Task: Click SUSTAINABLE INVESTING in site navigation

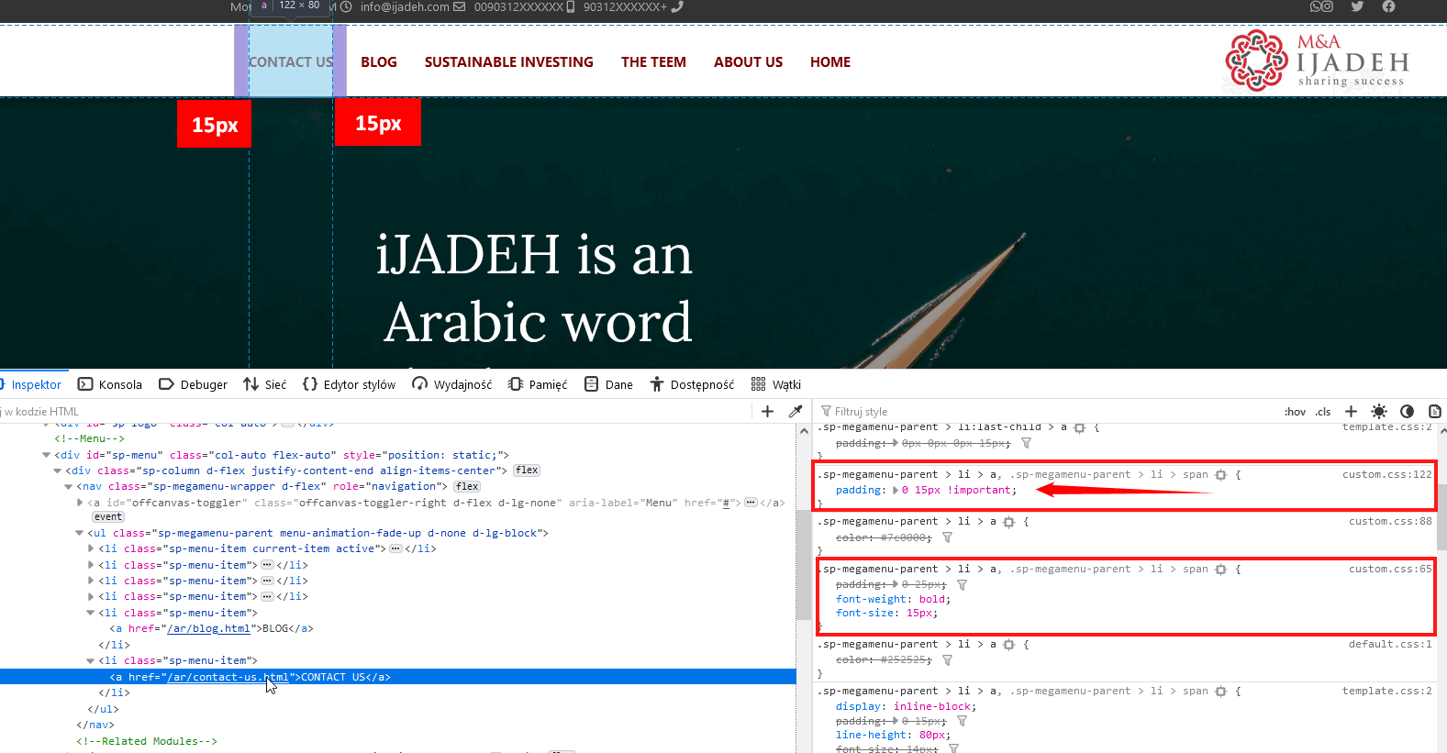Action: pyautogui.click(x=508, y=62)
